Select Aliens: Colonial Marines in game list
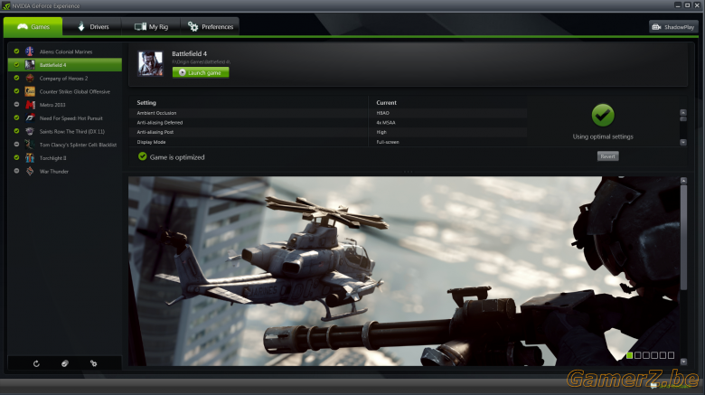705x395 pixels. pyautogui.click(x=65, y=52)
